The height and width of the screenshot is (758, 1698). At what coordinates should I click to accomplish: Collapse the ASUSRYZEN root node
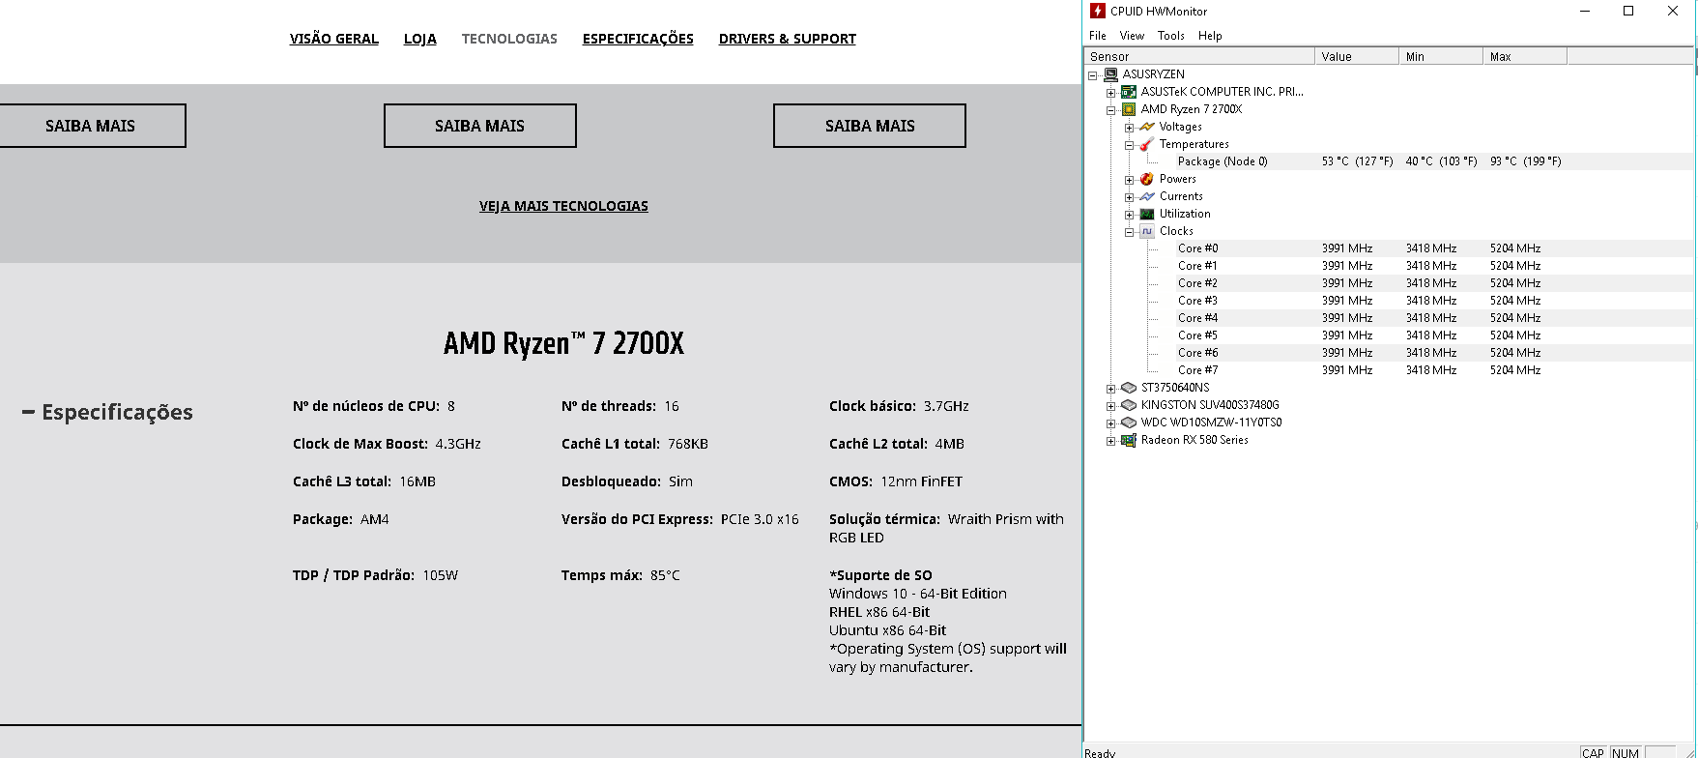tap(1093, 75)
